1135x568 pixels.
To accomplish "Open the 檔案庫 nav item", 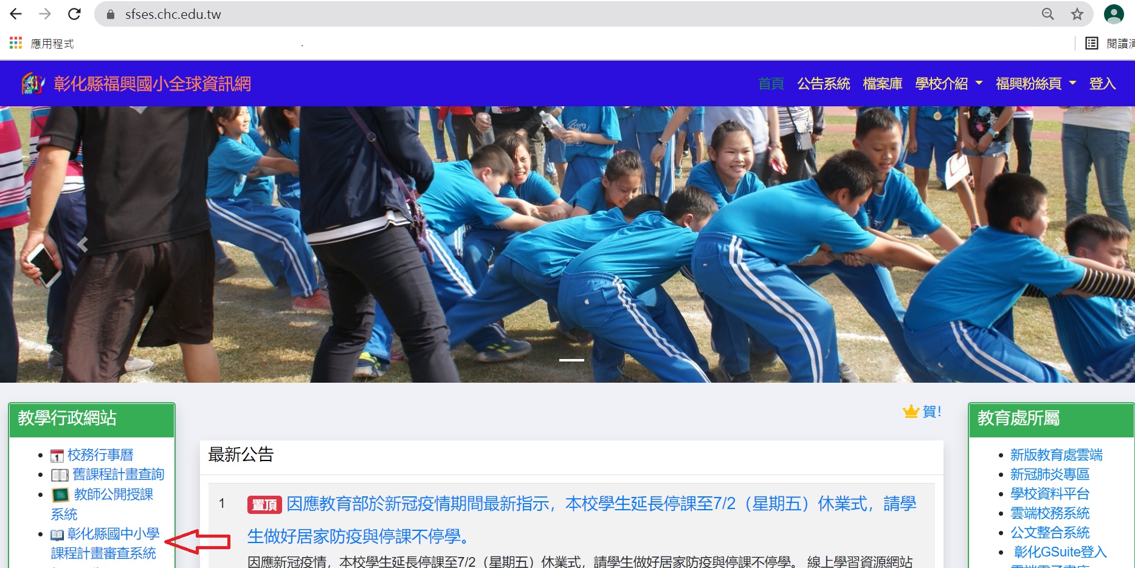I will point(883,84).
